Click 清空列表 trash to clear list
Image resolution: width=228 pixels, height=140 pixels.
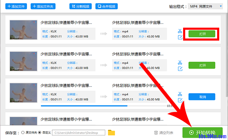163,133
